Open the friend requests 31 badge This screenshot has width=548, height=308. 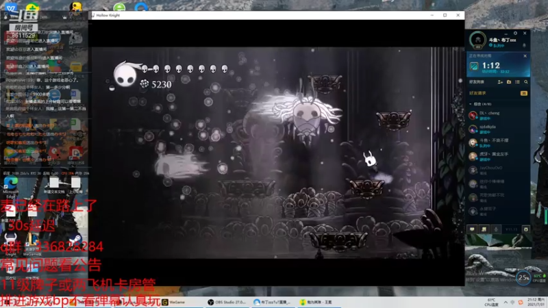click(x=523, y=93)
